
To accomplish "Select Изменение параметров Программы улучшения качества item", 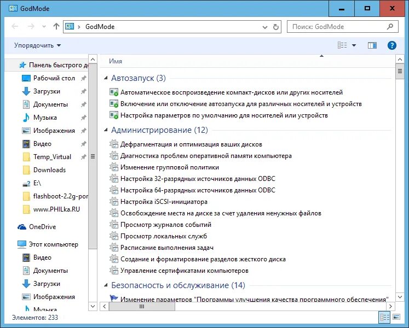I will point(249,299).
